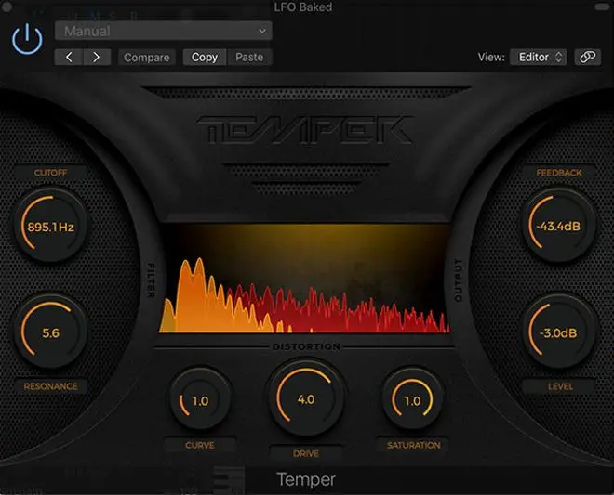Viewport: 614px width, 495px height.
Task: Click the Copy button
Action: point(205,58)
